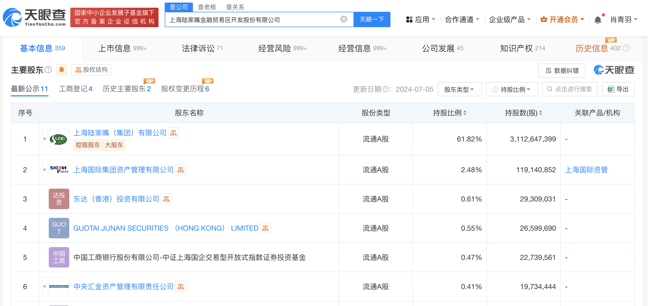Open 股权结构 chart view
The width and height of the screenshot is (648, 306).
click(x=91, y=70)
